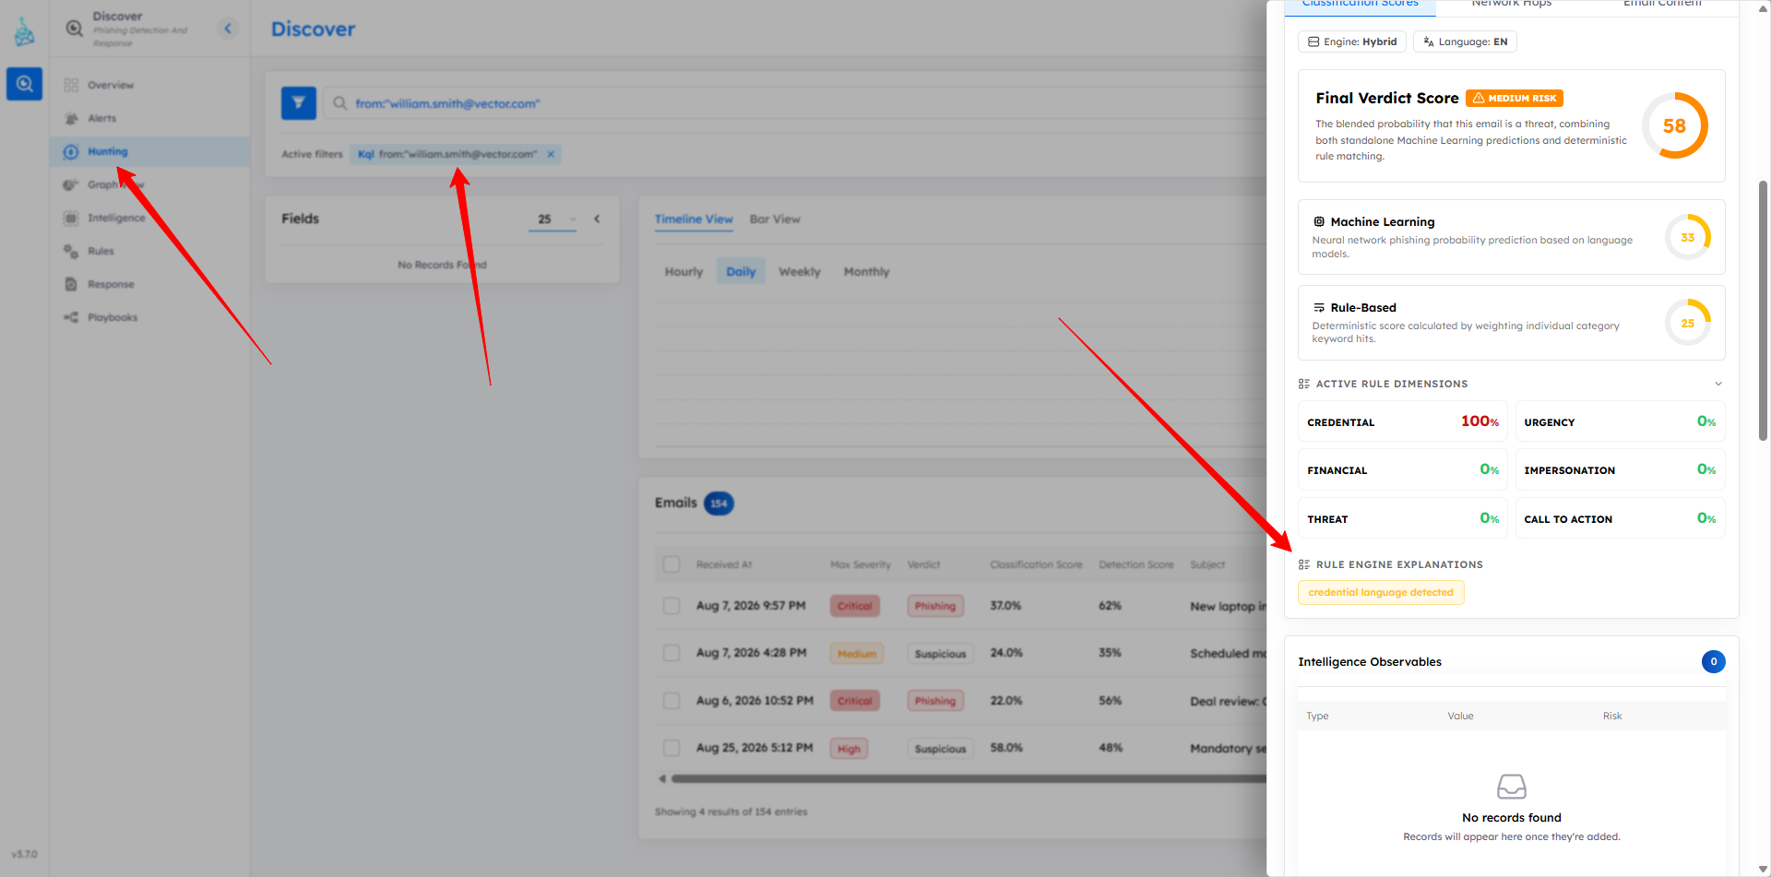This screenshot has height=877, width=1771.
Task: Switch to the Bar View tab
Action: point(775,219)
